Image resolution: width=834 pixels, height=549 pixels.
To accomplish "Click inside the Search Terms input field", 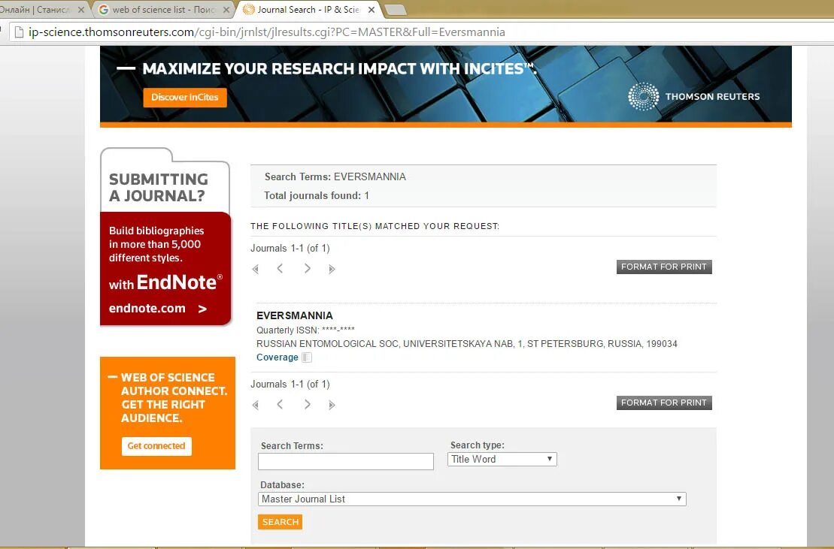I will (x=345, y=461).
